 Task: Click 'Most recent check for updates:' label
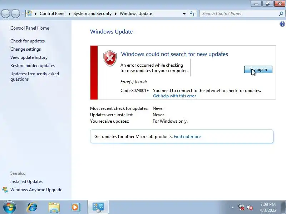(x=119, y=108)
